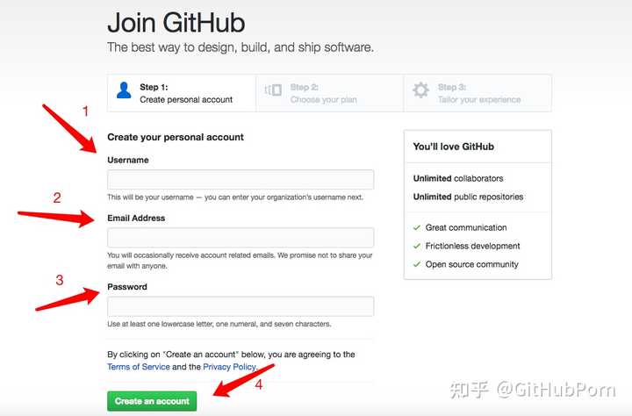This screenshot has width=632, height=416.
Task: Click the green checkmark beside Great communication
Action: 417,228
